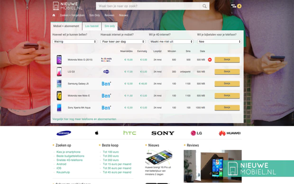
Task: Open the 'Android' link under Zoeken op
Action: (61, 164)
